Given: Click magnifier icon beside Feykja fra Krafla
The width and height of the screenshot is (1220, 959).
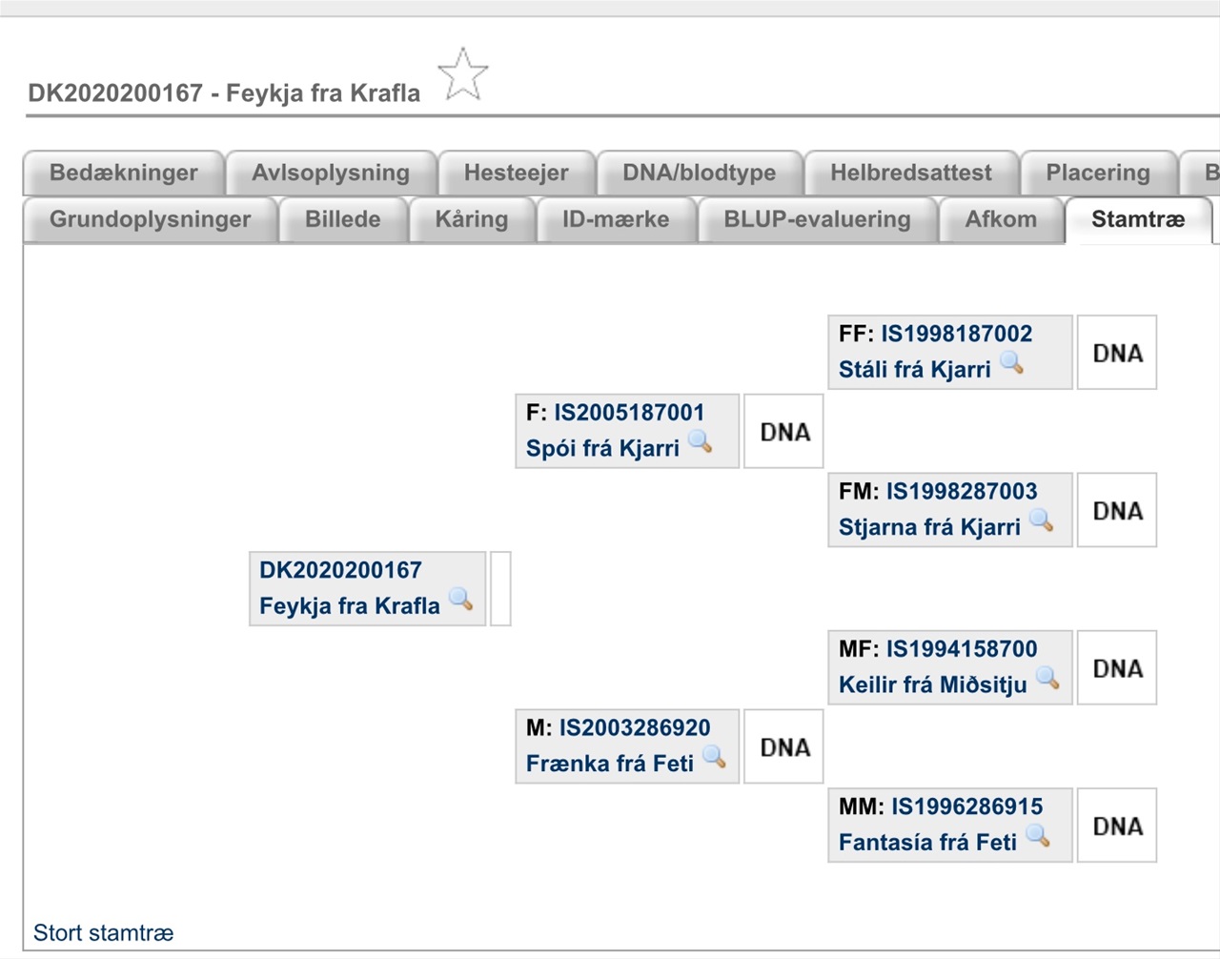Looking at the screenshot, I should pos(461,599).
